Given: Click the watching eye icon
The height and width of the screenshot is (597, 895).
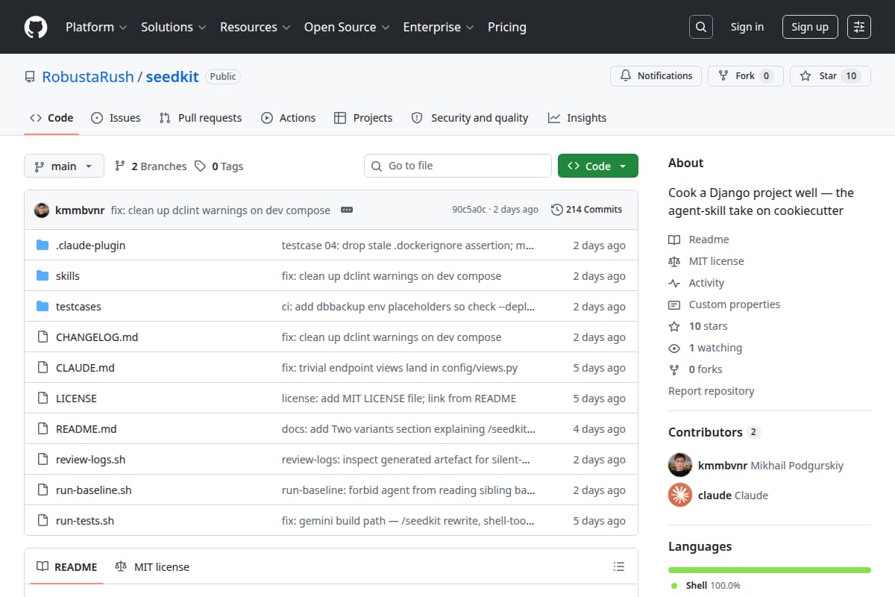Looking at the screenshot, I should (674, 348).
